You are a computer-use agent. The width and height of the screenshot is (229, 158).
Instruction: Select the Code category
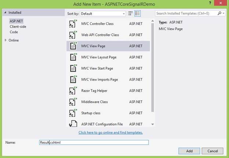click(14, 32)
